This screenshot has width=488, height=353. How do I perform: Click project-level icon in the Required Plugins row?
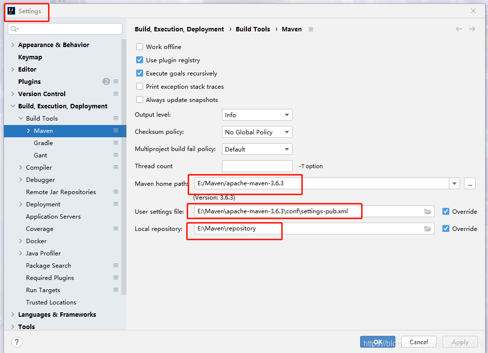[116, 277]
